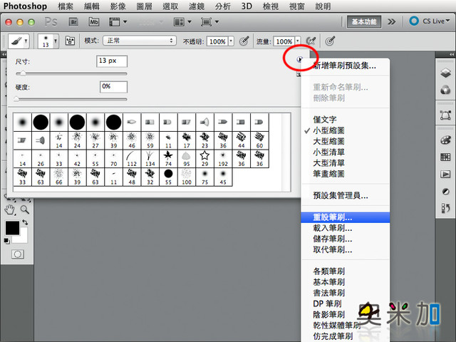Image resolution: width=456 pixels, height=342 pixels.
Task: Choose 重設筆刷 in the menu
Action: tap(345, 217)
